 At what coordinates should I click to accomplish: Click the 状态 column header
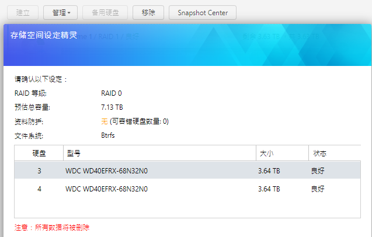click(x=319, y=154)
